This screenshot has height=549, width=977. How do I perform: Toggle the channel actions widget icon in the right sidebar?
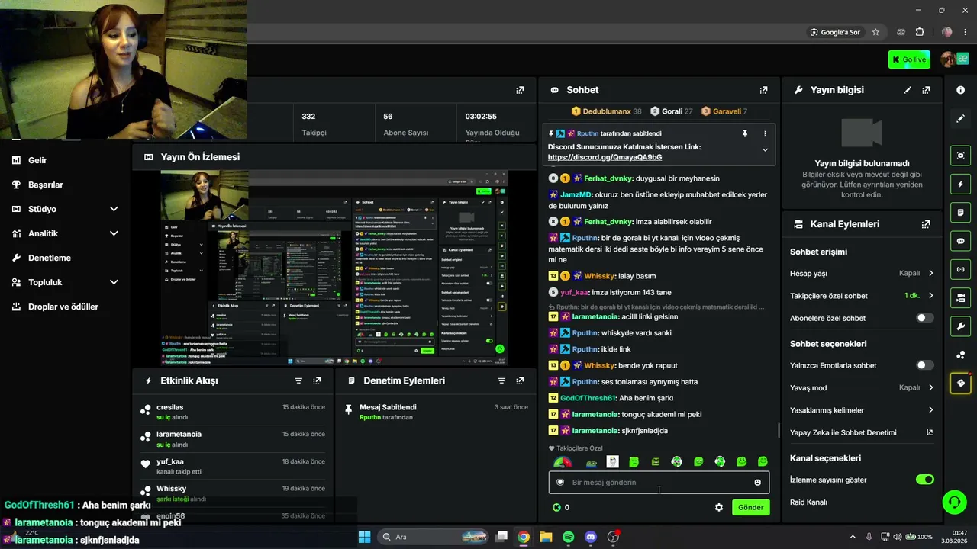[x=960, y=297]
